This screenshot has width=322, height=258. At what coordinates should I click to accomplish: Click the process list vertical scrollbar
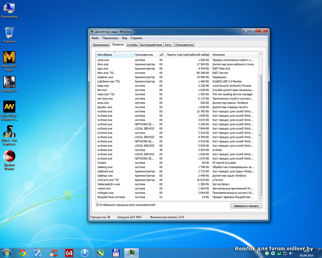(x=260, y=133)
